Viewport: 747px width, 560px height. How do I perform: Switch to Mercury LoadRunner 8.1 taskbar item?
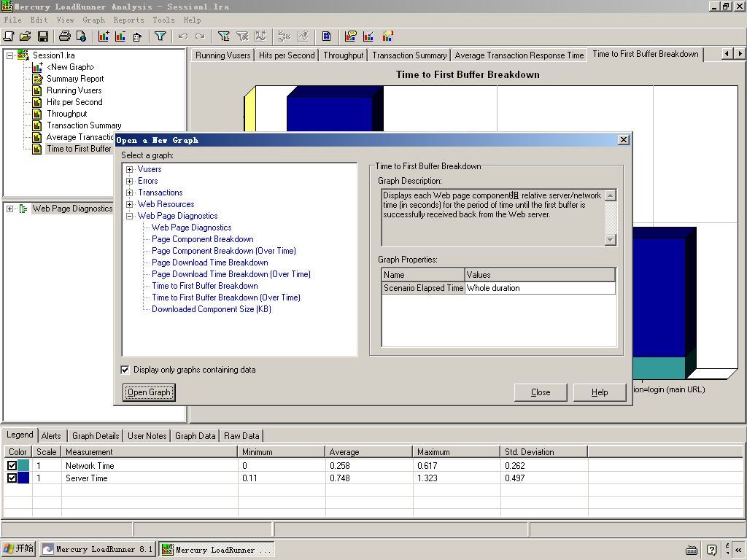click(98, 549)
